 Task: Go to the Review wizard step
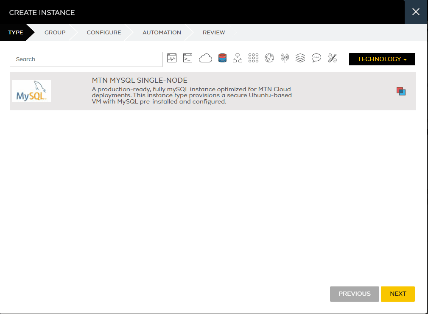[x=214, y=33]
